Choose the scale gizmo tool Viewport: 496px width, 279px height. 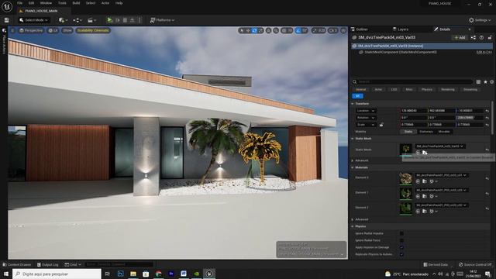[x=260, y=30]
